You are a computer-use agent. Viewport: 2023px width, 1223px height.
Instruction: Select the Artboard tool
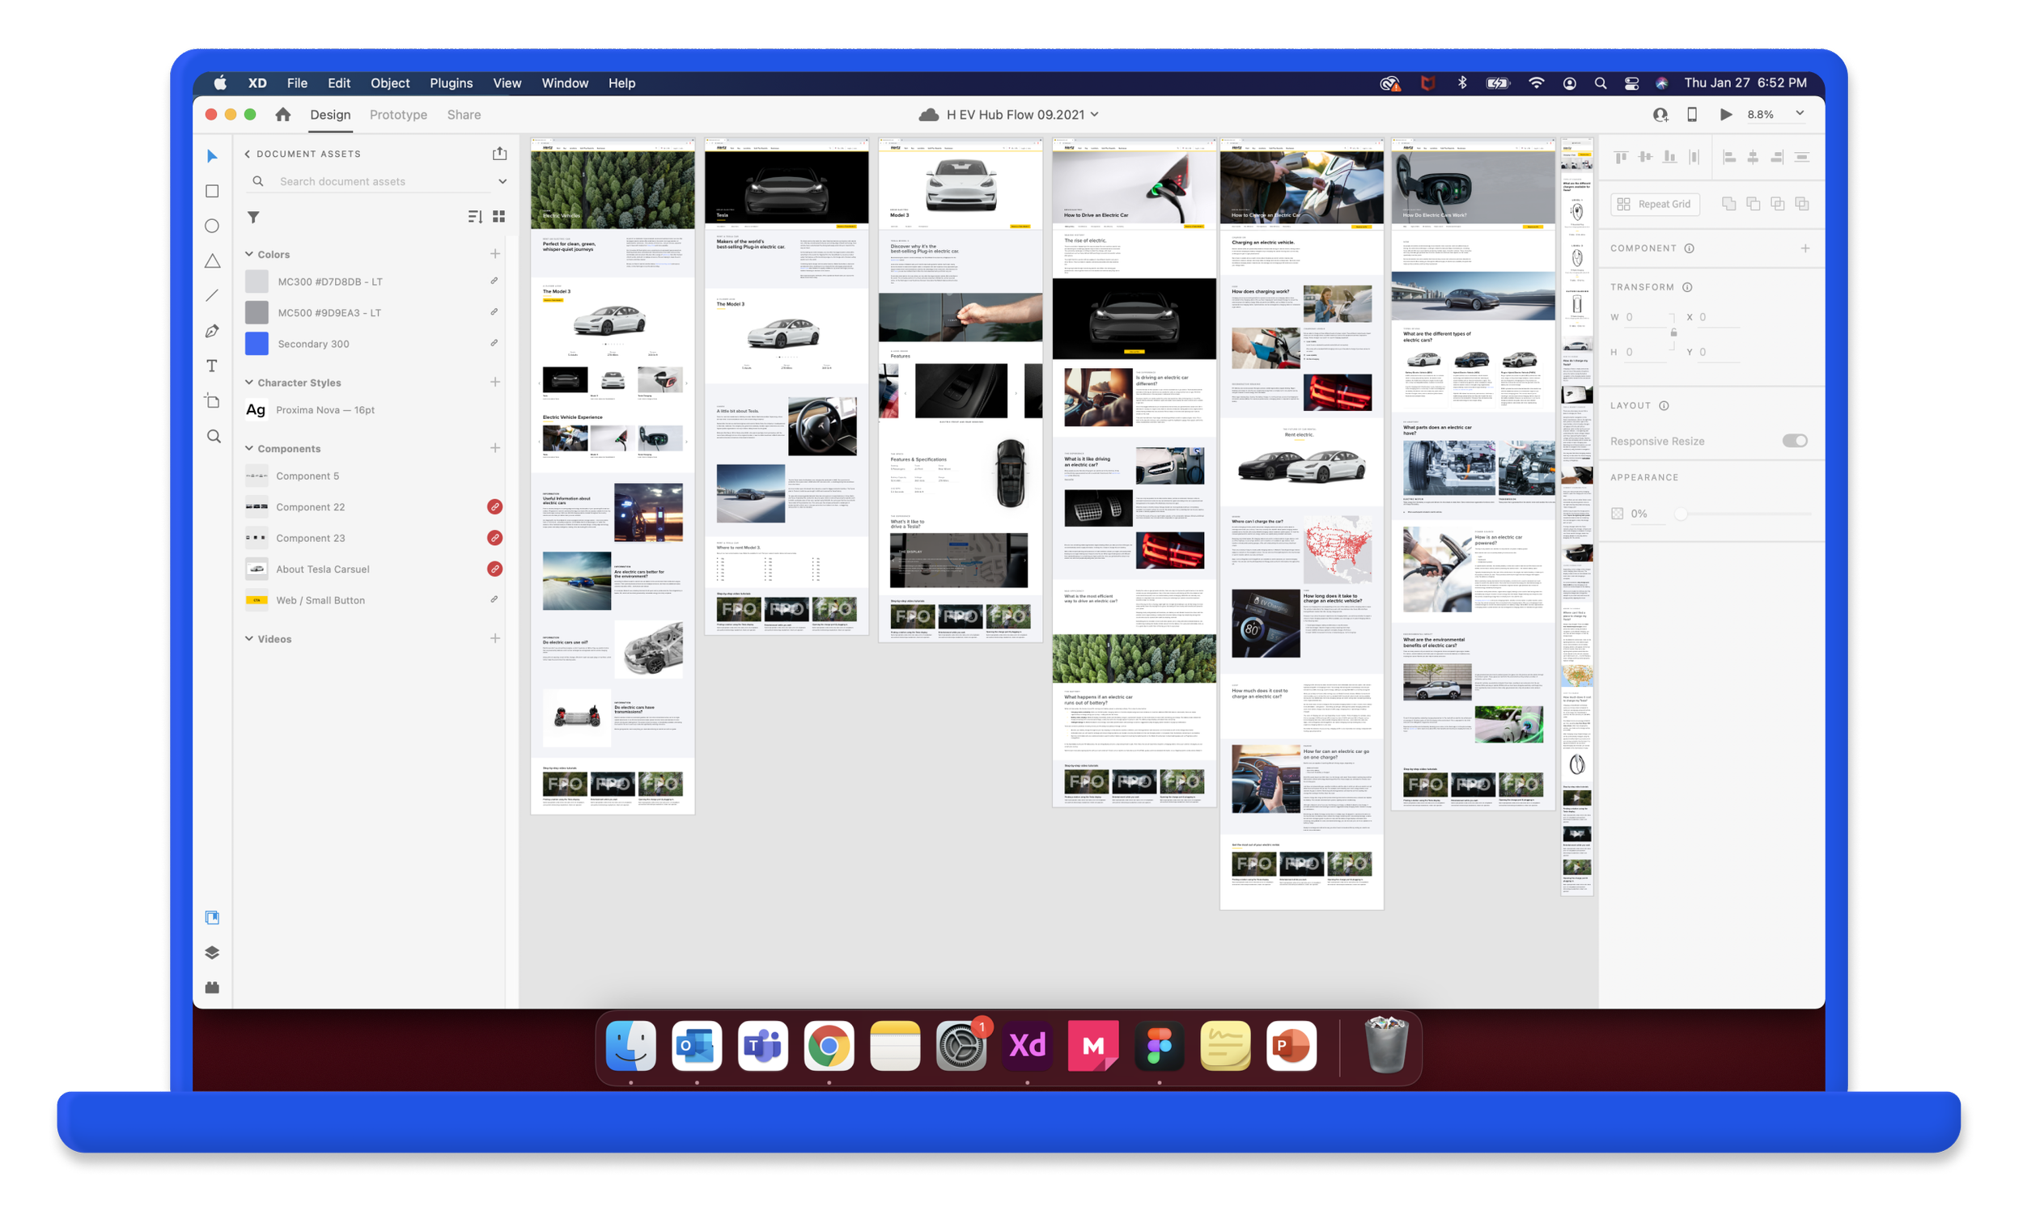212,400
